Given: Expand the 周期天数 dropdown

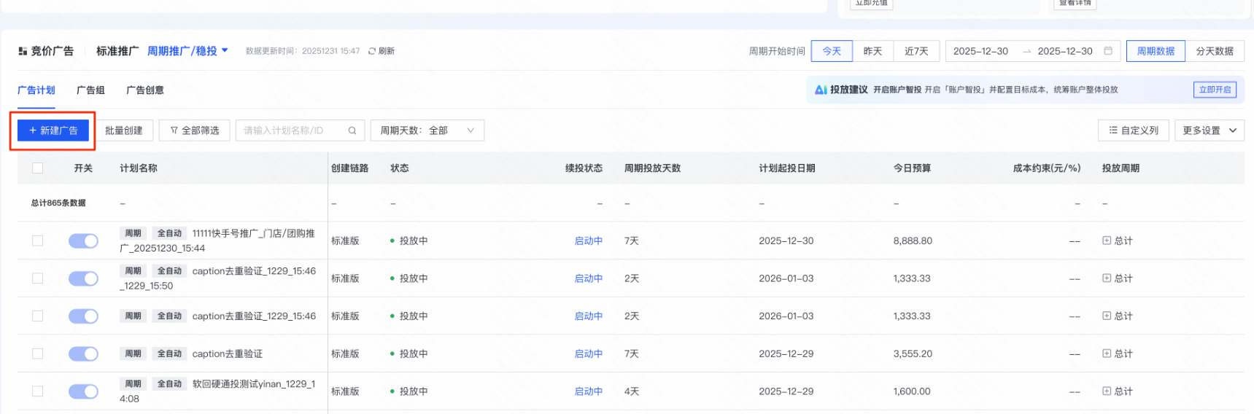Looking at the screenshot, I should 427,130.
